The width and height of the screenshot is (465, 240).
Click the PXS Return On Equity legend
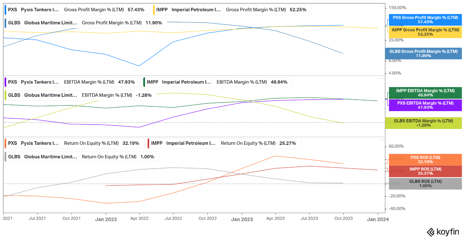click(74, 143)
